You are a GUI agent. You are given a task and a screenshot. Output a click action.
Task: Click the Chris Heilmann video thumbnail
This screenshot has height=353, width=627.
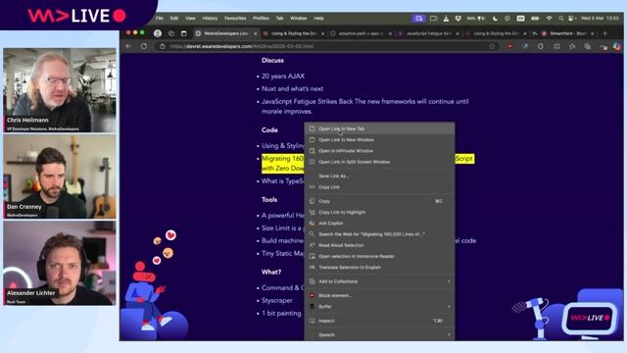point(60,90)
